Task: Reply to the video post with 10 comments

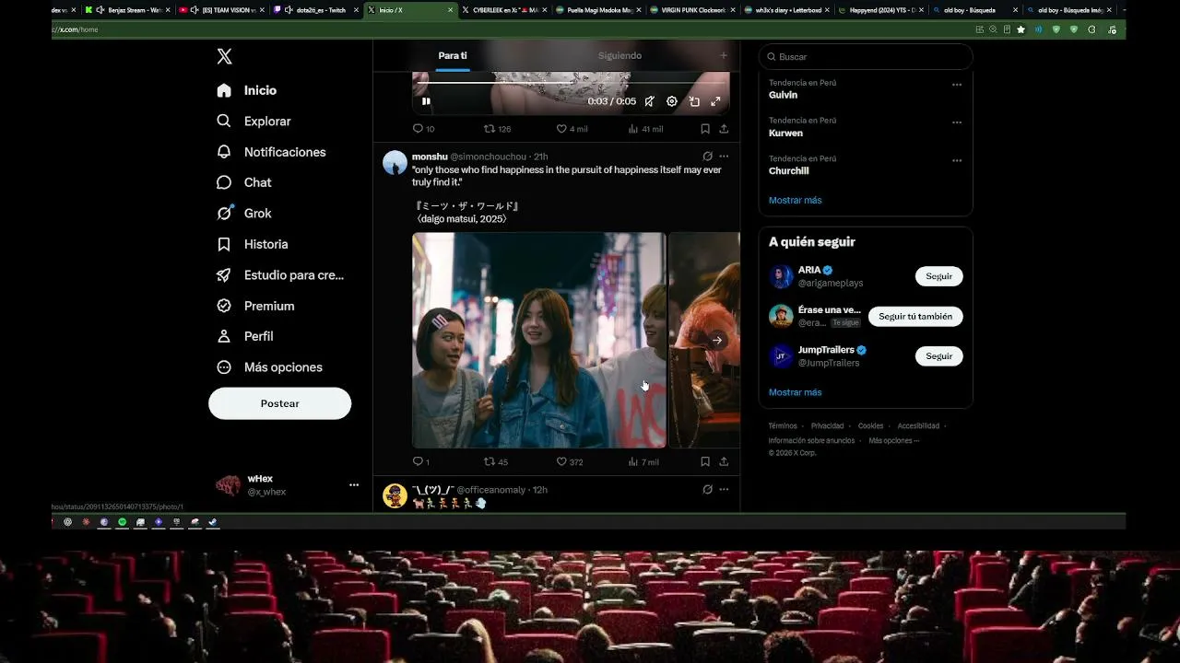Action: click(x=423, y=129)
